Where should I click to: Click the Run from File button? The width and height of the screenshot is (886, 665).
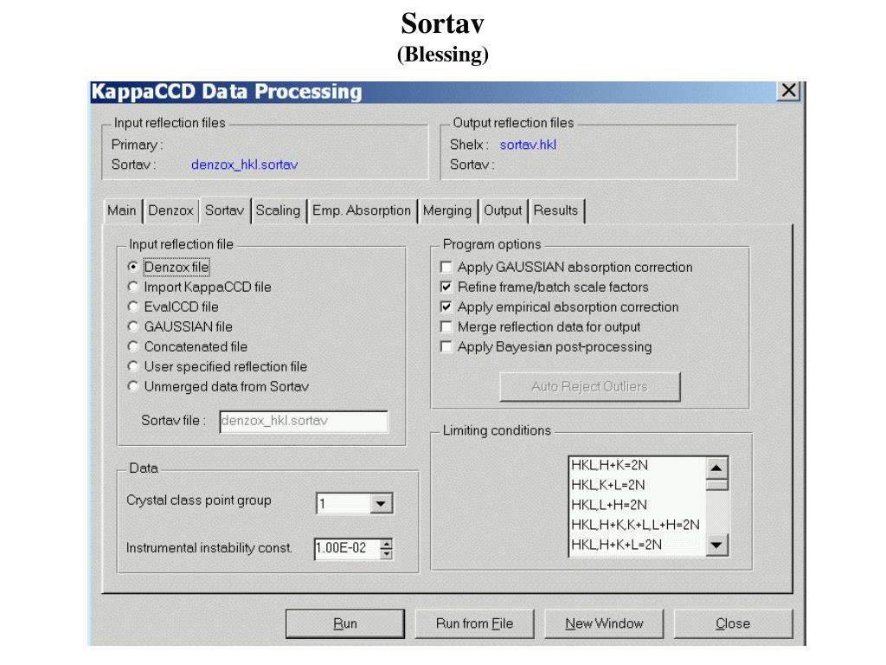(475, 623)
